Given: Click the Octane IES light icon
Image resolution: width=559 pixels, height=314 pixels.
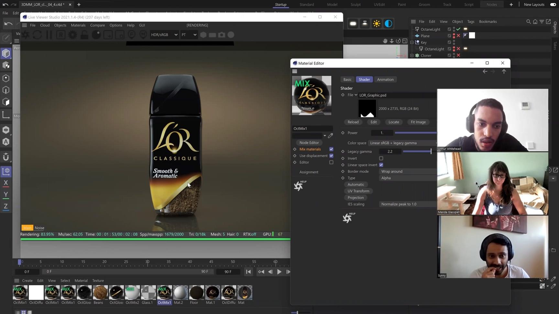Looking at the screenshot, I should click(365, 24).
